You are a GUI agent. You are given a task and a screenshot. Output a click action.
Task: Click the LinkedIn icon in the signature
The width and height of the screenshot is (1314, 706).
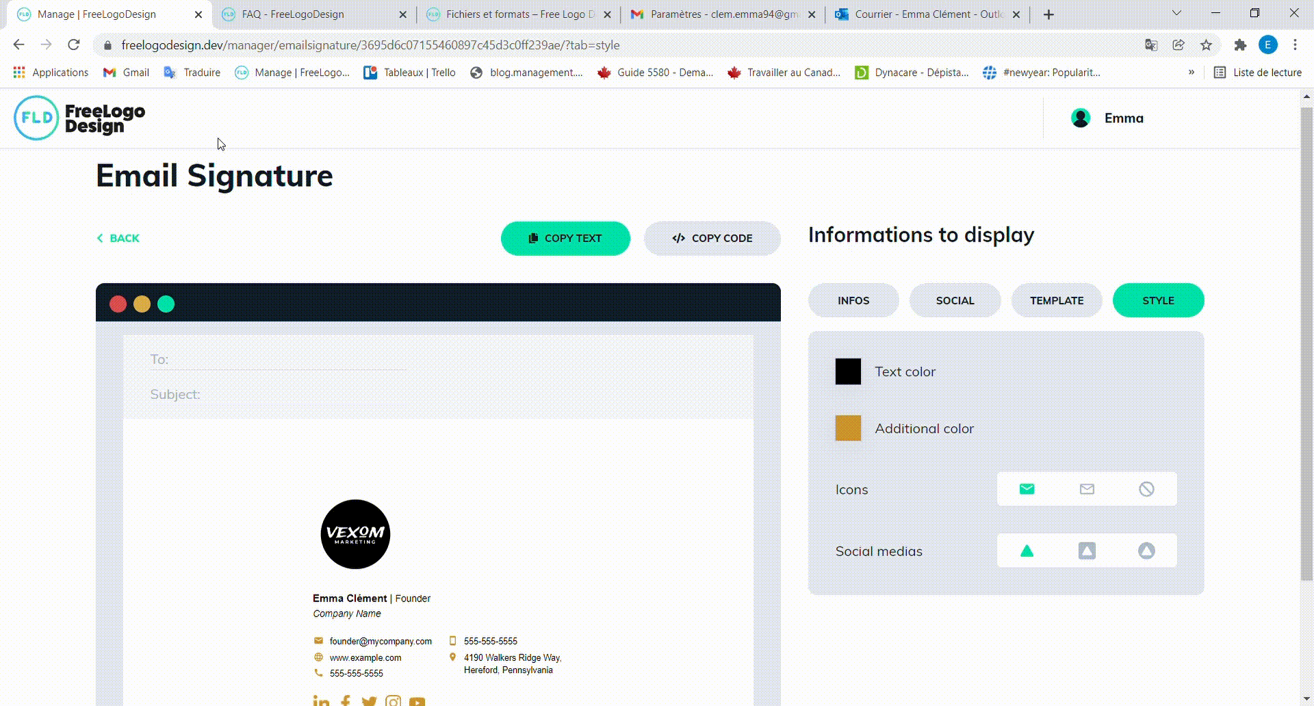321,701
